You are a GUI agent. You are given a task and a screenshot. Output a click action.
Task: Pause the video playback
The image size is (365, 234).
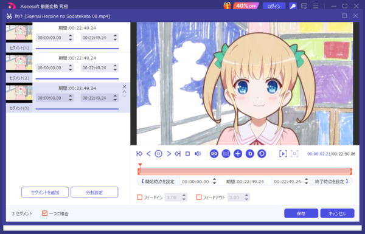tap(159, 154)
